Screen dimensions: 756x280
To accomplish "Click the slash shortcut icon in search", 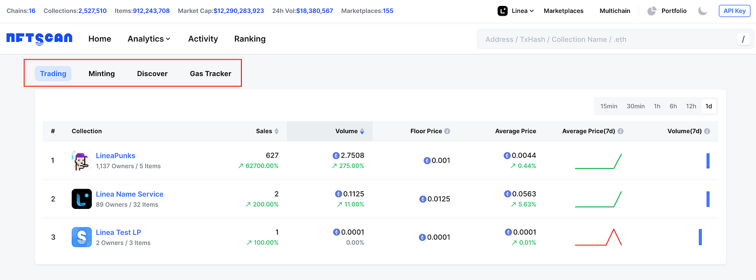I will 743,39.
